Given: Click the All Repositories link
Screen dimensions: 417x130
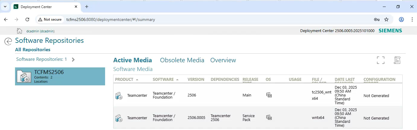Looking at the screenshot, I should click(33, 50).
